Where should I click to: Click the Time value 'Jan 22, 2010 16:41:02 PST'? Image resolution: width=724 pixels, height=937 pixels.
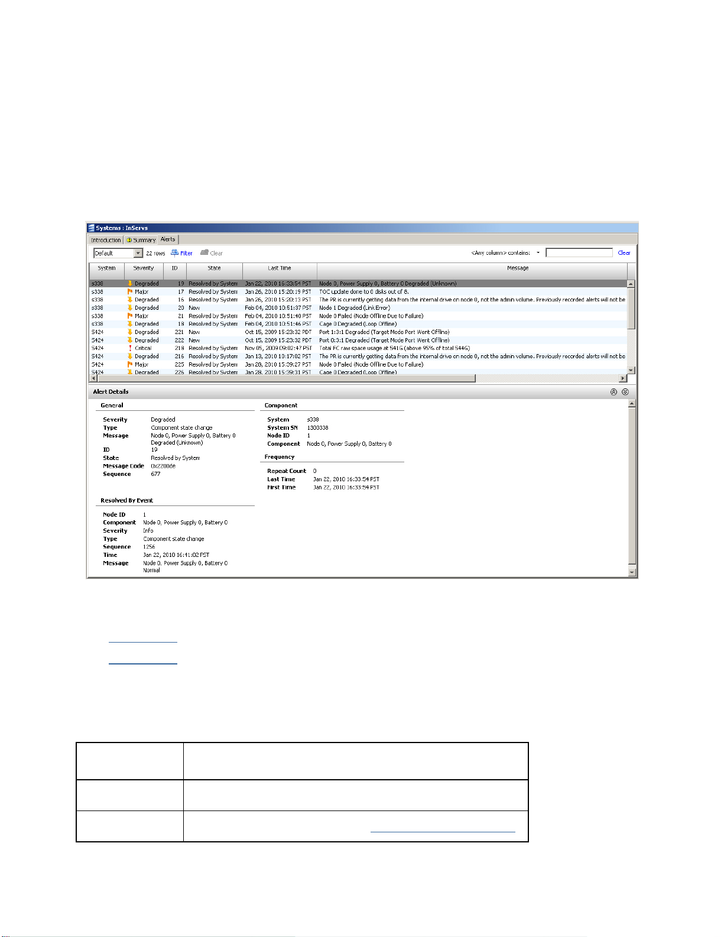tap(176, 555)
